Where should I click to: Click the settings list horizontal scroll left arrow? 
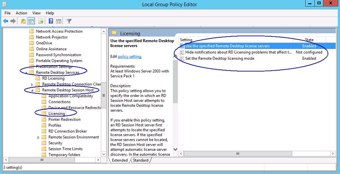181,154
